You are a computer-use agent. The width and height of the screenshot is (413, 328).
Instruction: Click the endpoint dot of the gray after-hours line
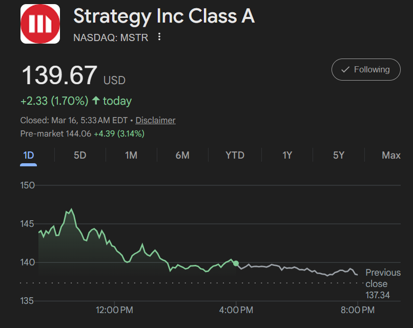(356, 275)
